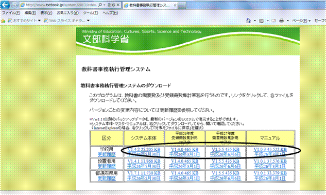Click the search magnifier in address bar
This screenshot has height=195, width=326.
click(x=100, y=5)
